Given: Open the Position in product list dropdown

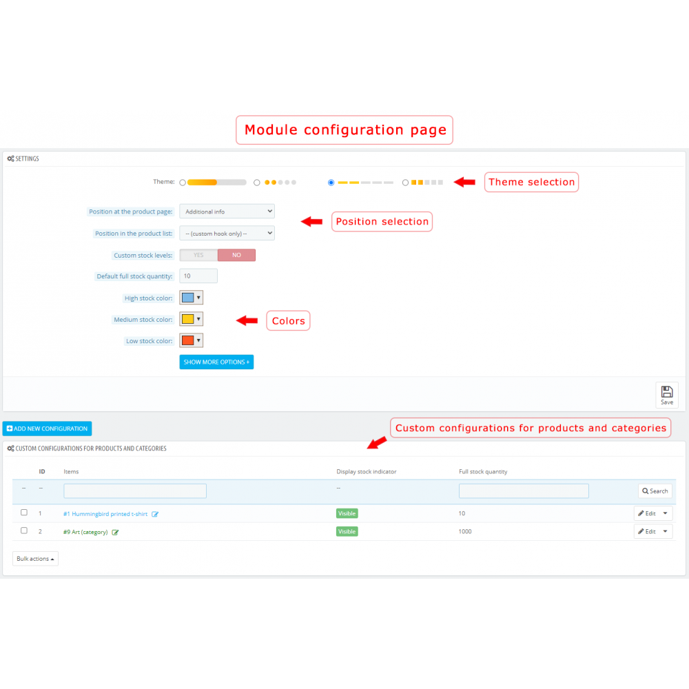Looking at the screenshot, I should click(227, 233).
